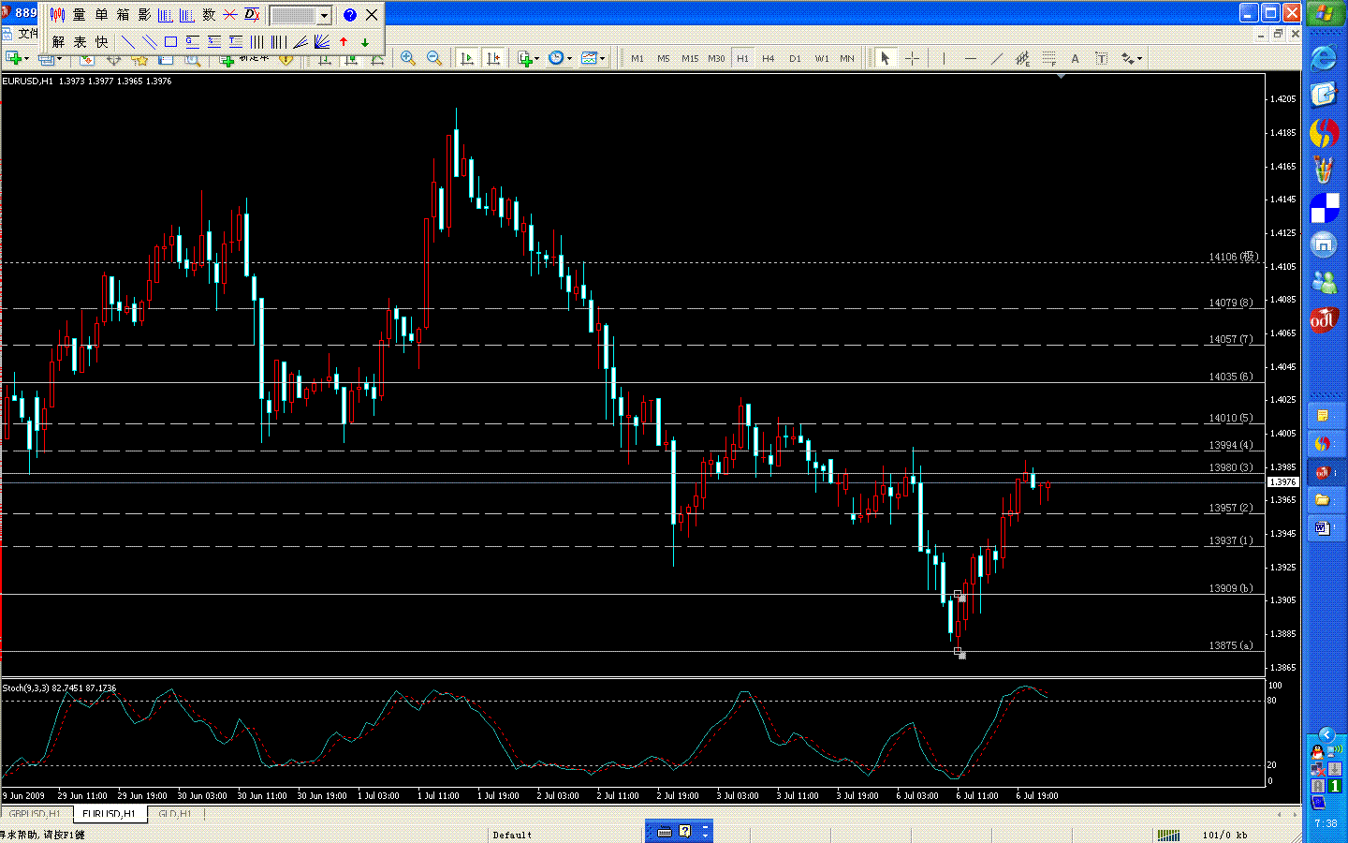Click the red X cross-lines icon

tap(230, 15)
